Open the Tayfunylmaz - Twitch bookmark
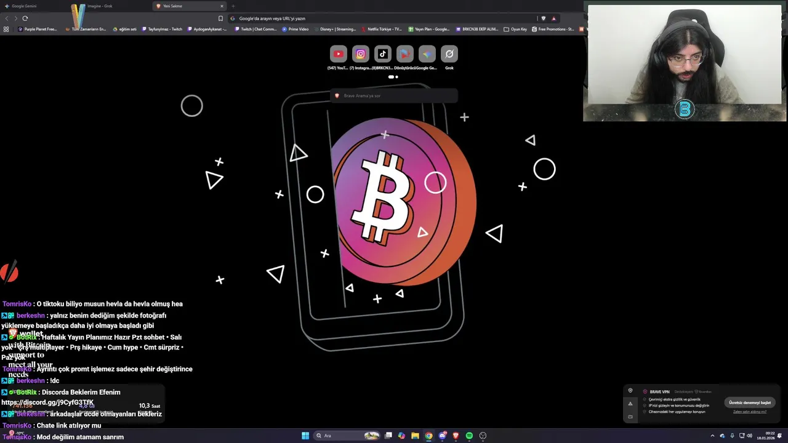 tap(163, 29)
